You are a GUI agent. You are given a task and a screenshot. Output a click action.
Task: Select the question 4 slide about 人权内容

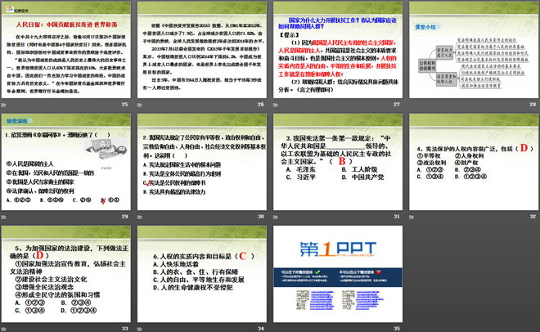coord(474,162)
